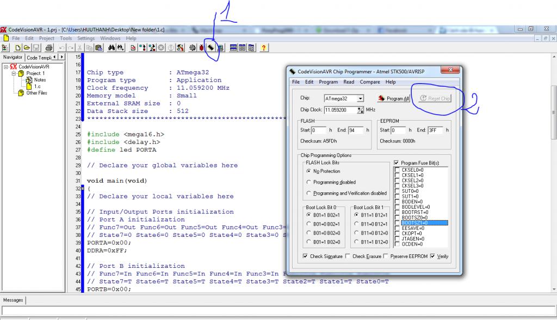Select Boot Lock Bit 0 B01=0 B02=0
The image size is (557, 320).
coord(309,233)
